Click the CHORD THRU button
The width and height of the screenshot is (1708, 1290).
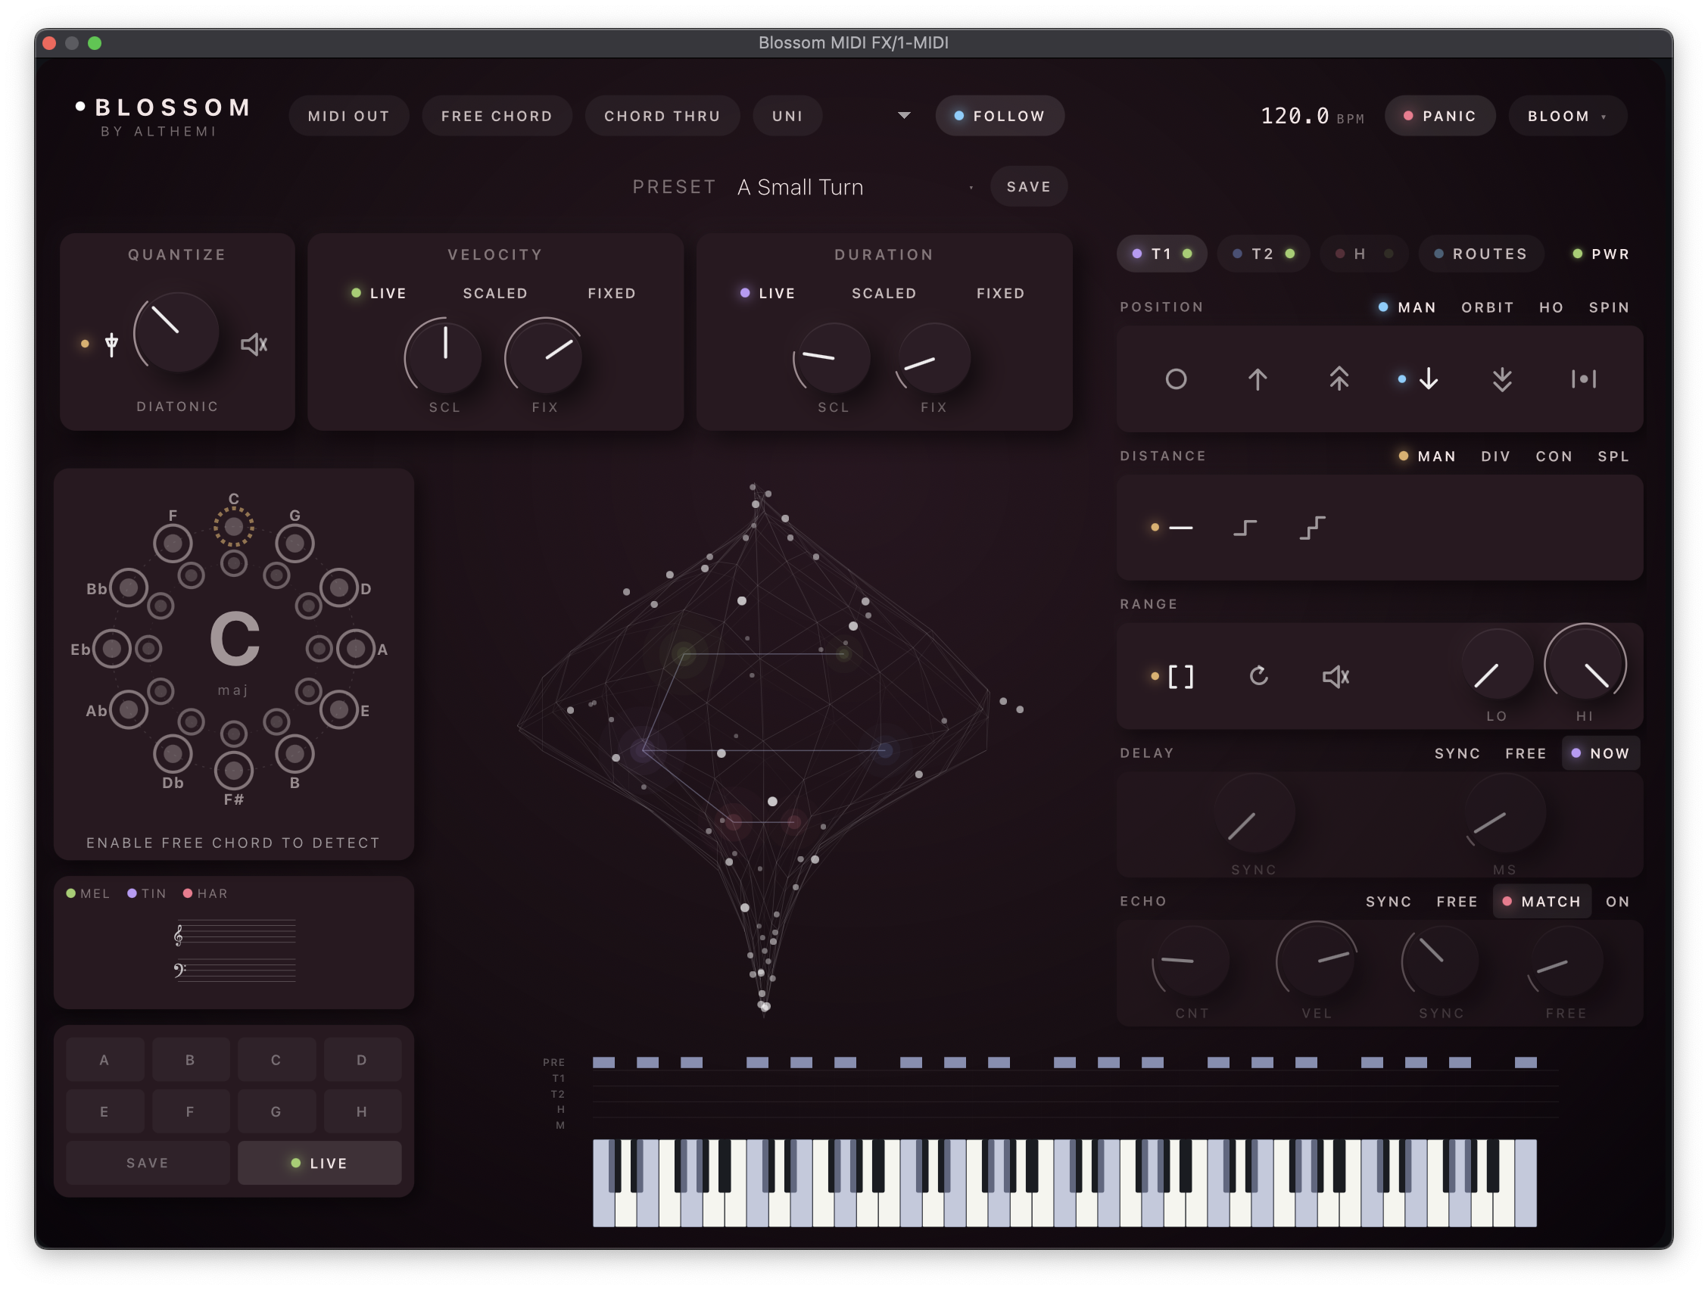click(x=662, y=116)
